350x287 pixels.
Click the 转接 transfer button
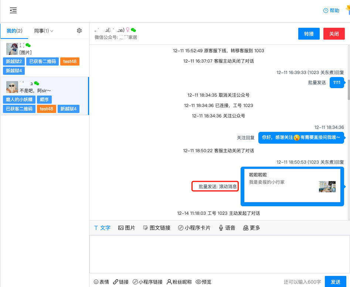[309, 34]
